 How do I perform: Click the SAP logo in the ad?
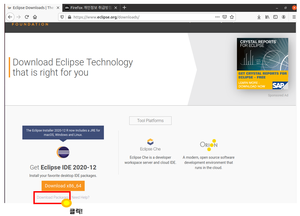click(x=280, y=85)
